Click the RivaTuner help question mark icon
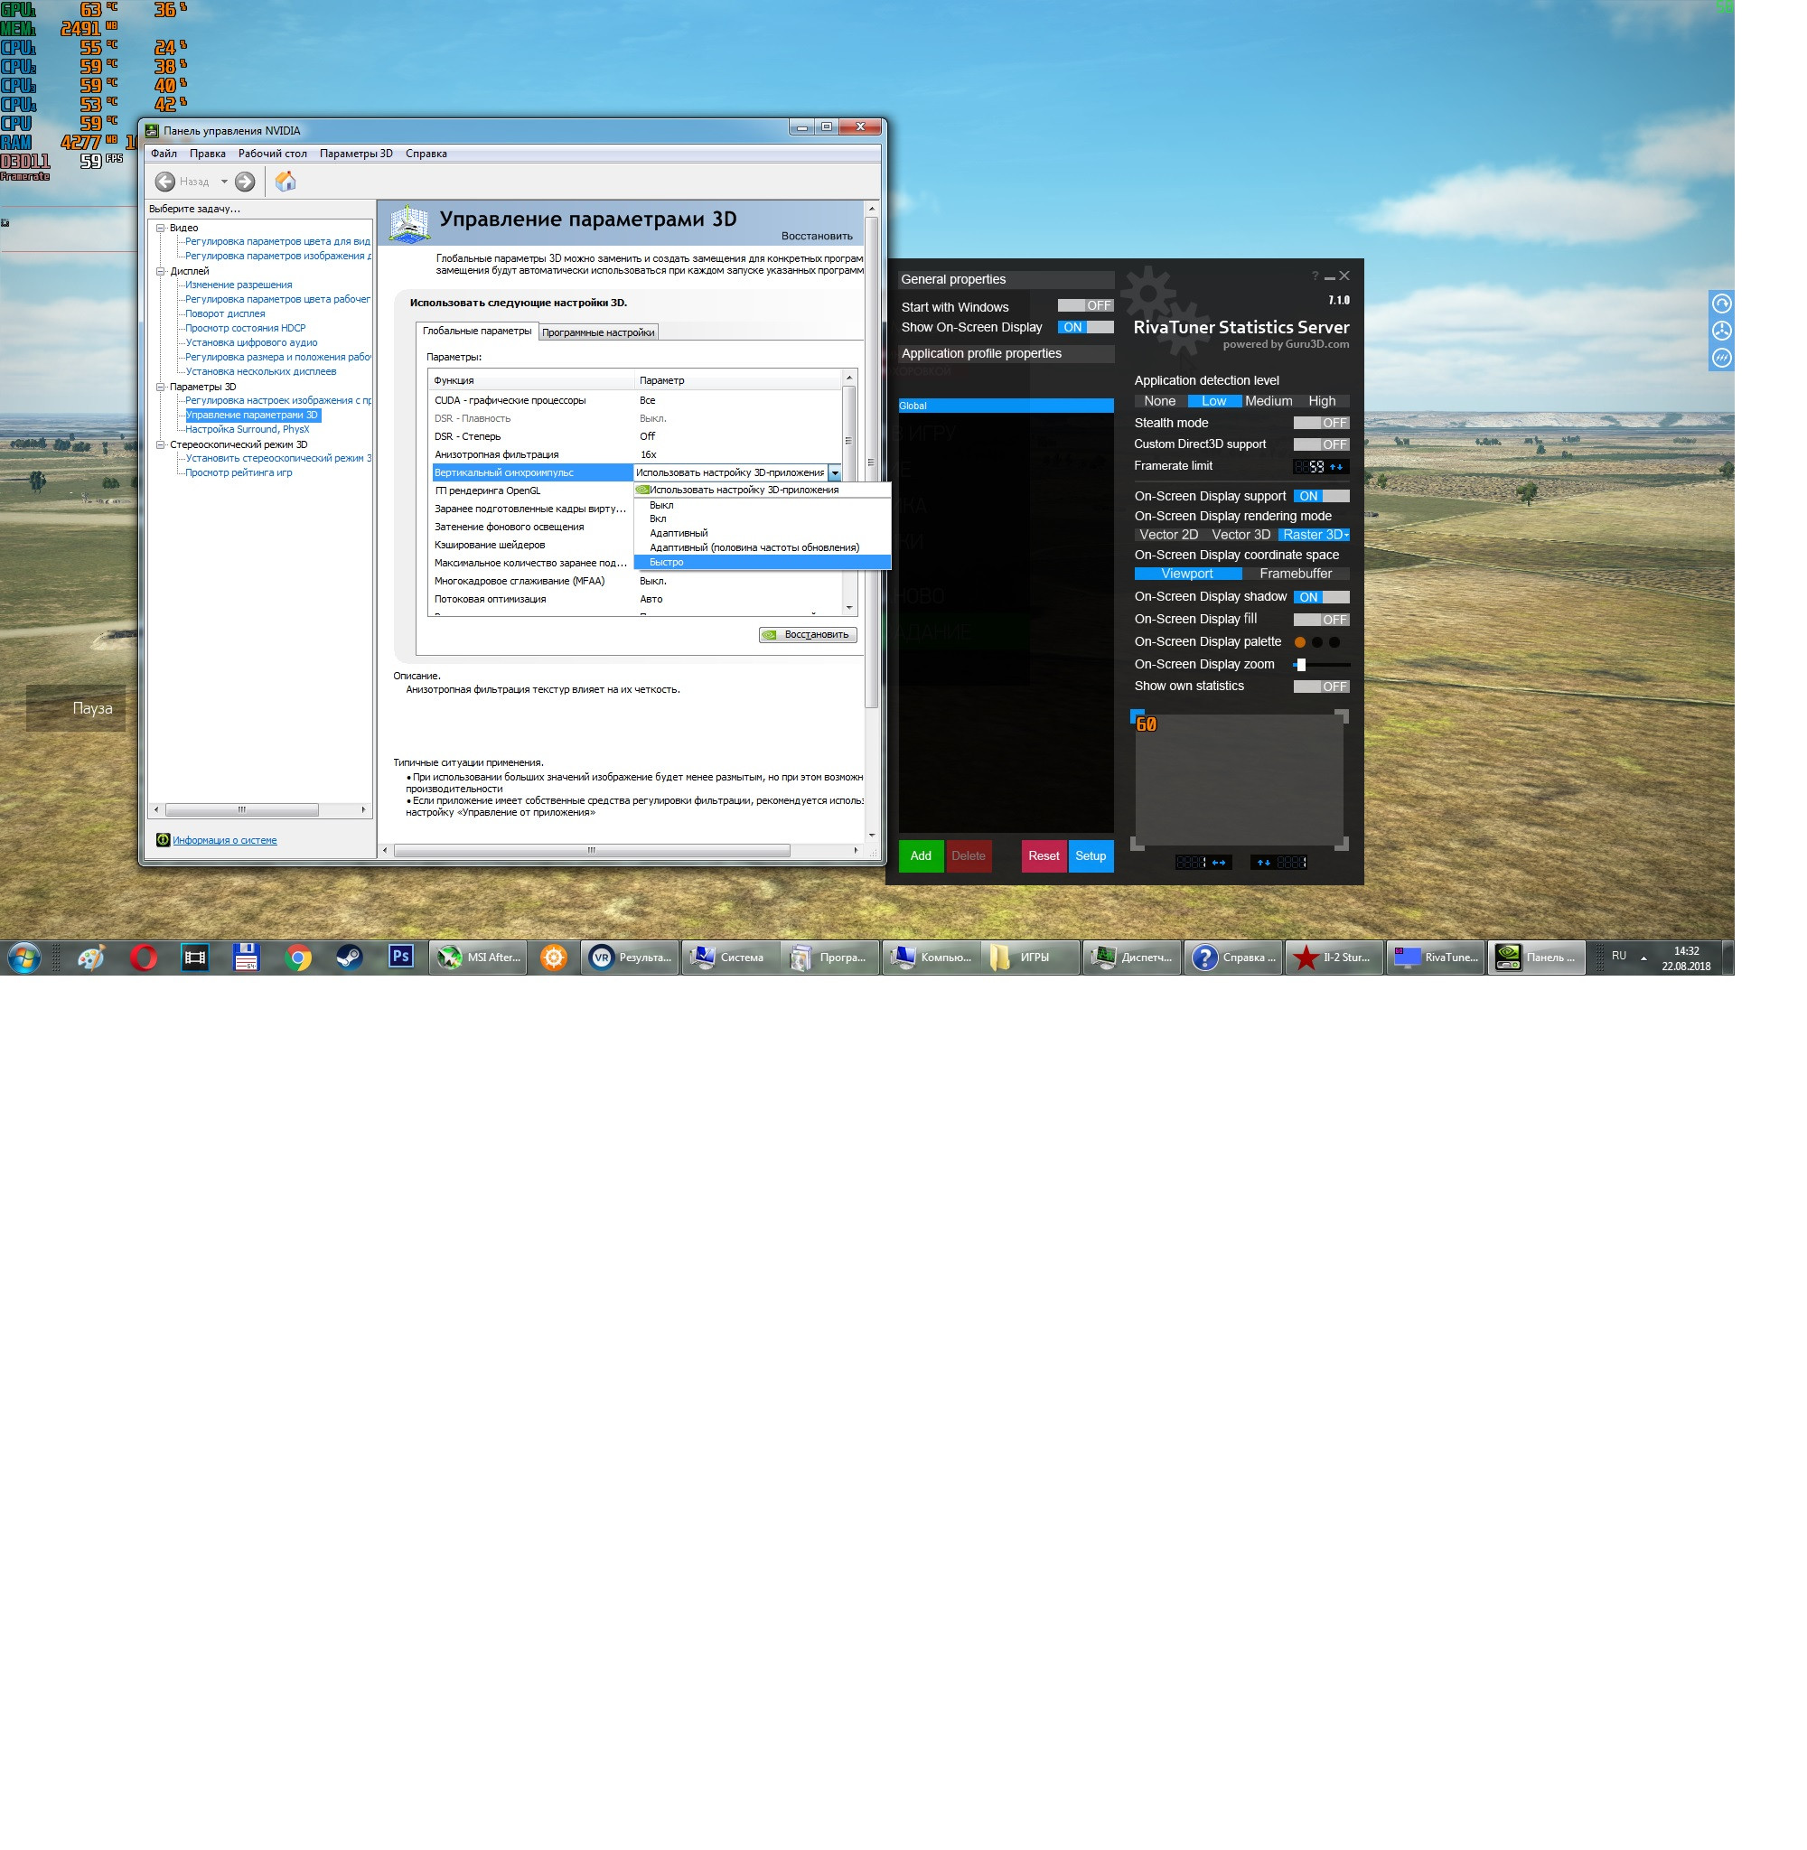The width and height of the screenshot is (1807, 1850). coord(1315,276)
